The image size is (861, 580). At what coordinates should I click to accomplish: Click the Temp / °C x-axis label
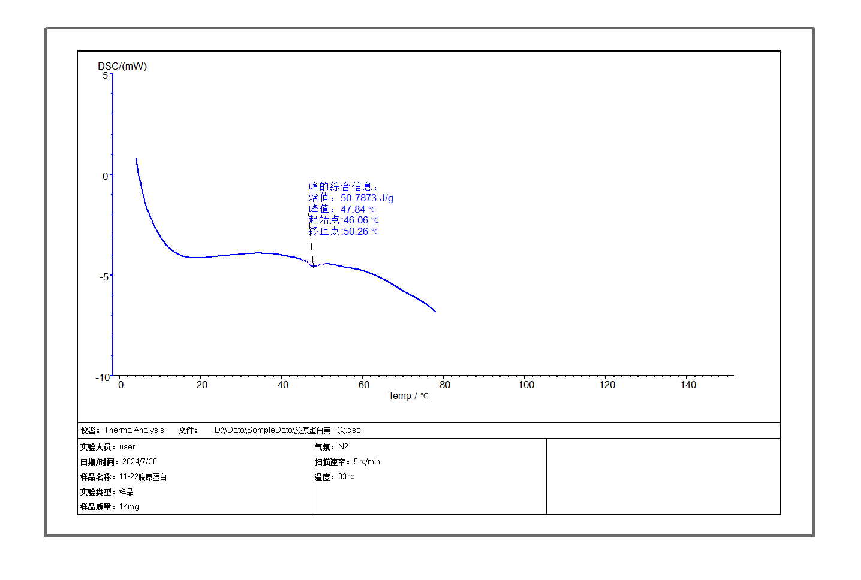pos(408,395)
